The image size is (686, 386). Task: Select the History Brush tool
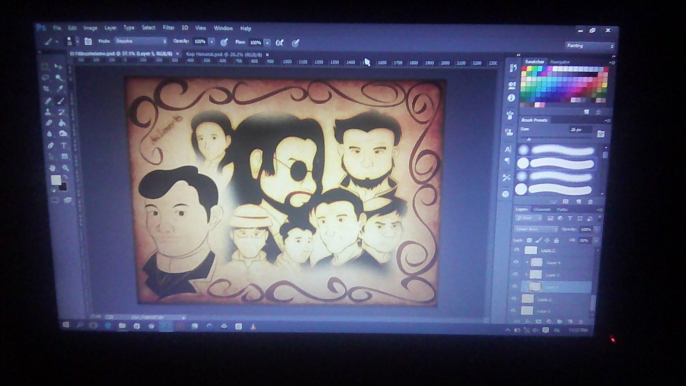pos(62,112)
